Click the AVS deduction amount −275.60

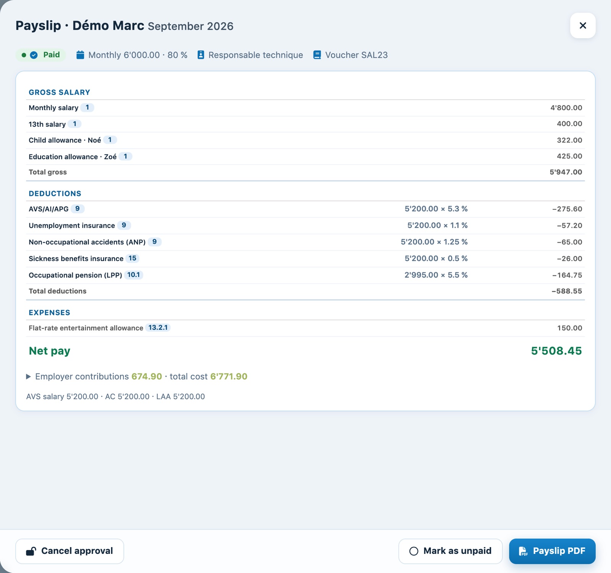coord(567,209)
